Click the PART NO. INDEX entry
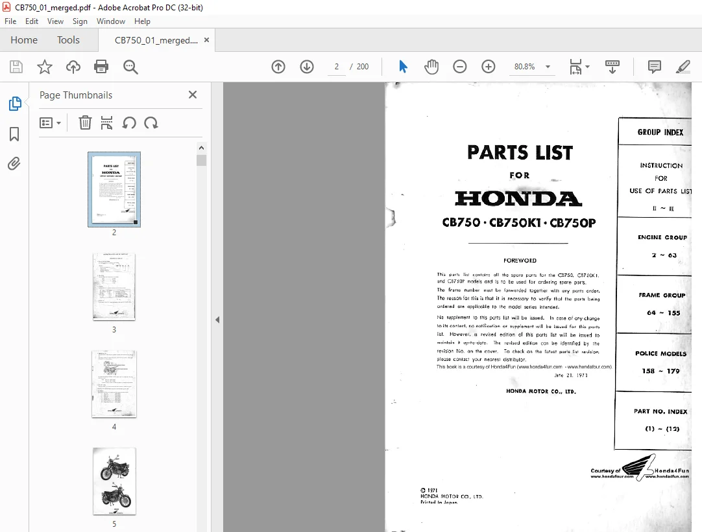This screenshot has height=532, width=702. coord(660,411)
